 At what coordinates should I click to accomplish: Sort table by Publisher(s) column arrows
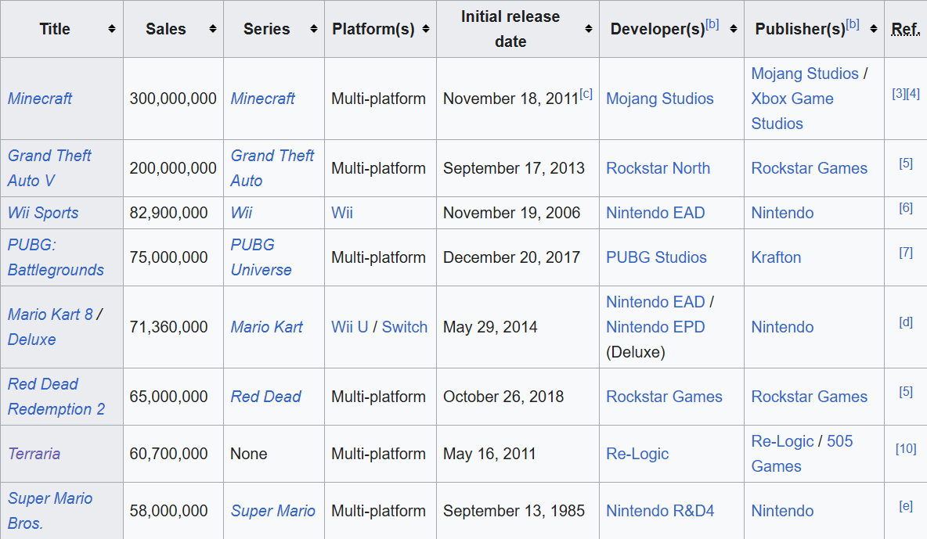pyautogui.click(x=873, y=29)
